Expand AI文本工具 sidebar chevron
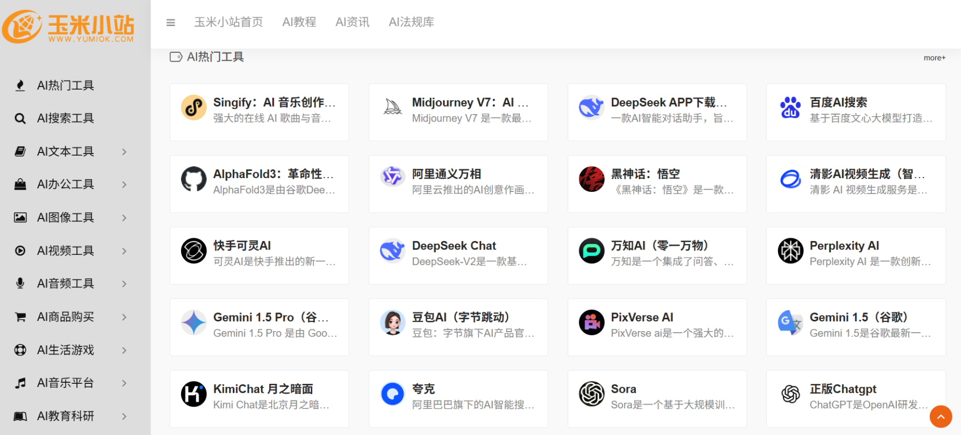This screenshot has width=961, height=435. pyautogui.click(x=124, y=152)
